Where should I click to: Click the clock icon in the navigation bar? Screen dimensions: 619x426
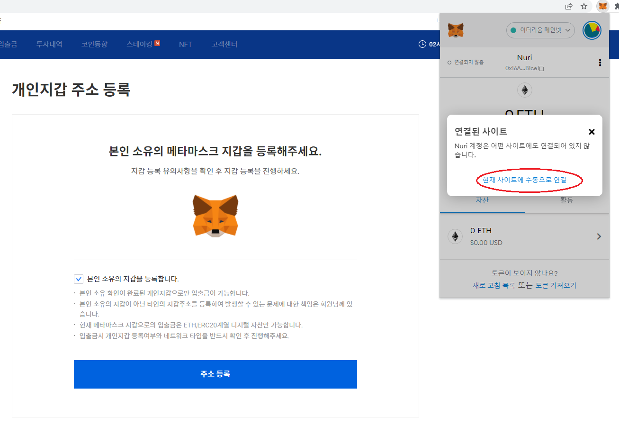[x=422, y=44]
